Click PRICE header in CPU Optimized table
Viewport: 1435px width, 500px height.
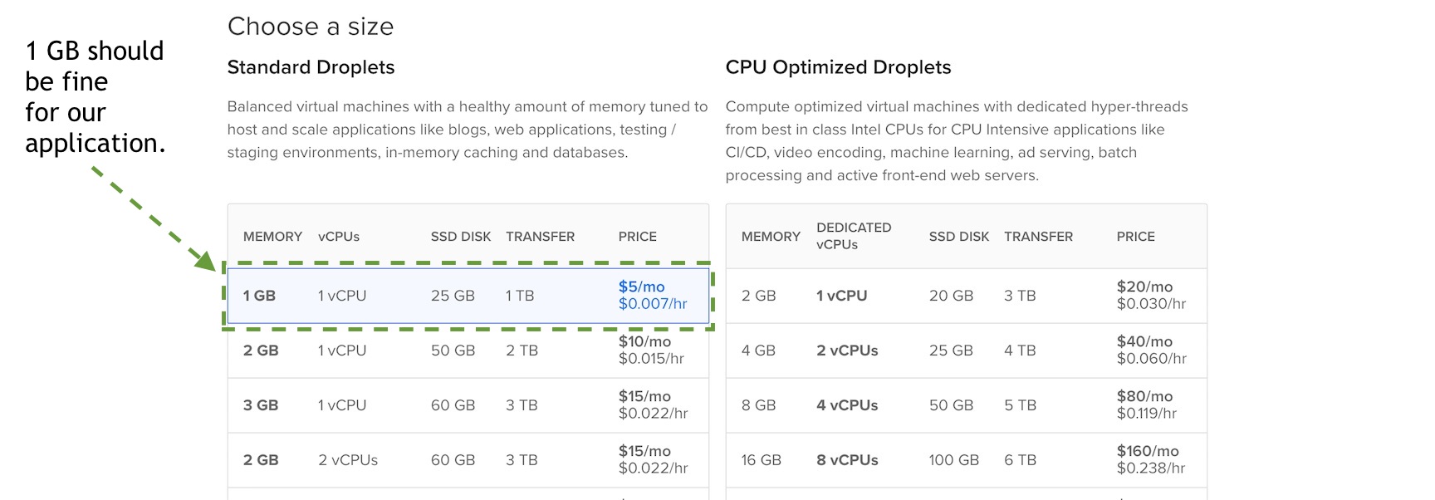[1135, 237]
